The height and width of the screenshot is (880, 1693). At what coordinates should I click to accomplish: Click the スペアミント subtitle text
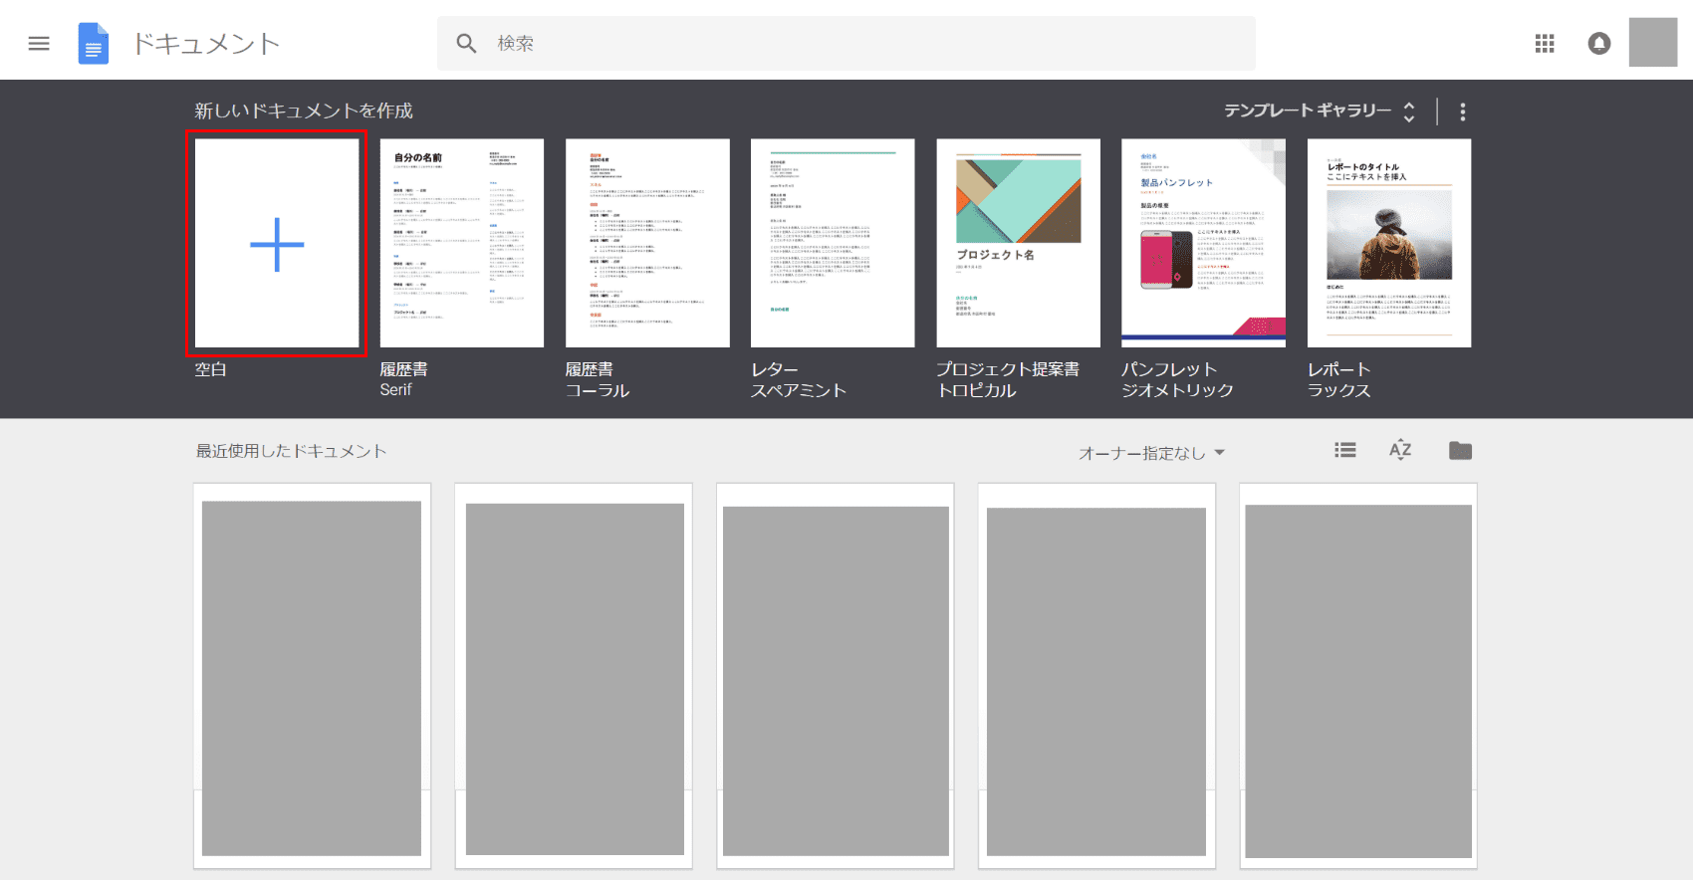click(799, 390)
